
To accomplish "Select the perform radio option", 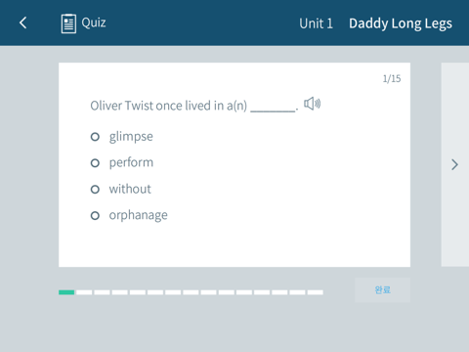I will click(95, 163).
